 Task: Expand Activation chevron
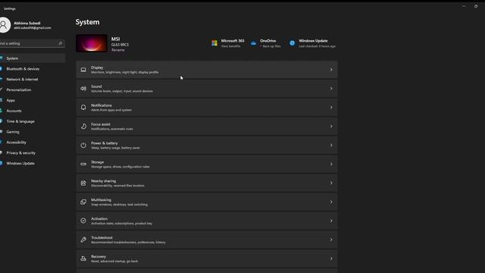331,221
